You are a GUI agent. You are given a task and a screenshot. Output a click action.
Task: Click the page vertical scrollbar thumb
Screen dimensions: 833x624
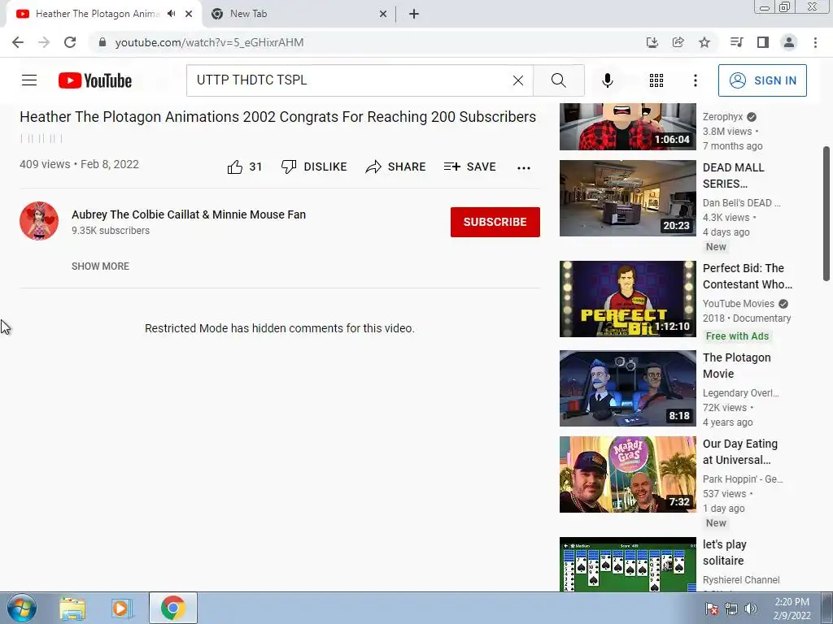[826, 213]
